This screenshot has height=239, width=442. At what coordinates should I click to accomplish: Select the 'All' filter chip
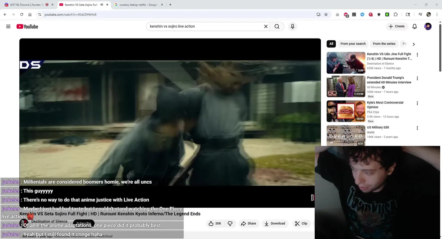click(331, 44)
